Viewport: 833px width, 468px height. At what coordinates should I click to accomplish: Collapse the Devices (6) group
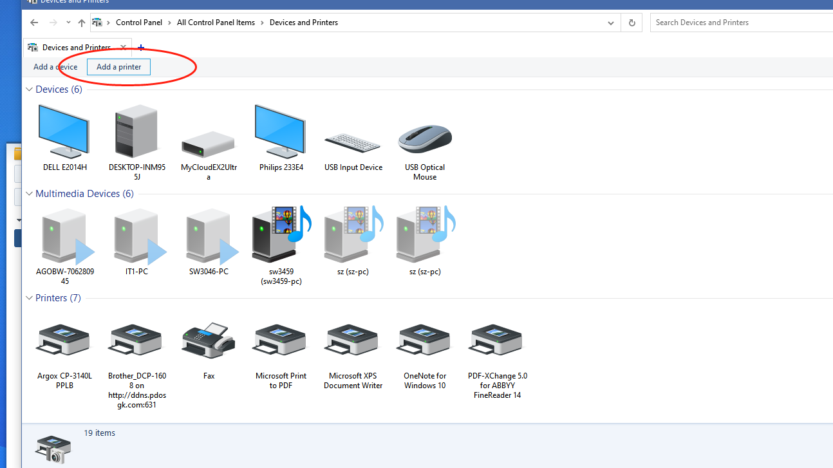coord(30,89)
